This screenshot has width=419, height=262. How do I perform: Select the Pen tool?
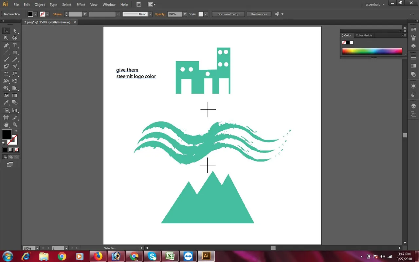(x=6, y=45)
